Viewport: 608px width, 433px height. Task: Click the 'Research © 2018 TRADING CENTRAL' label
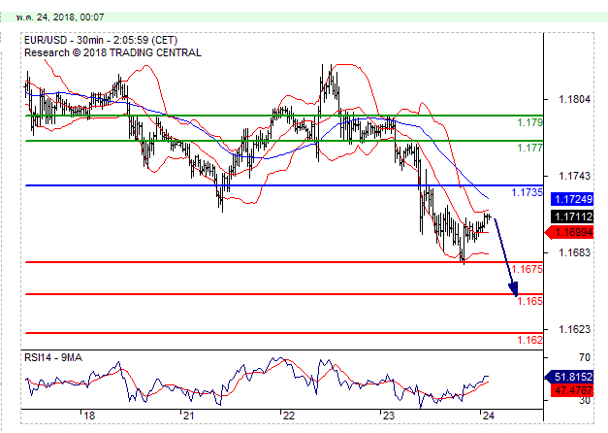[112, 52]
